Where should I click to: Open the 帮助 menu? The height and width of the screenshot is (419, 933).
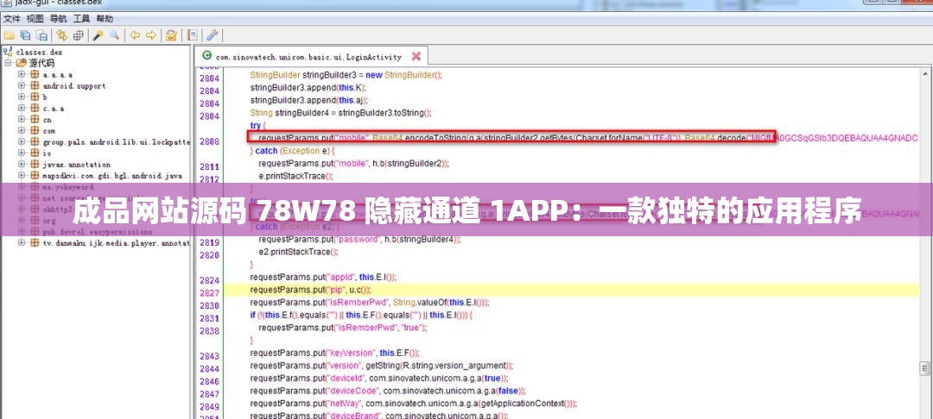coord(105,18)
